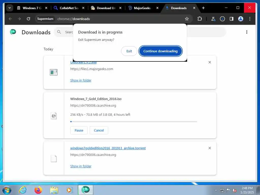Open the Windows Start menu
Screen dimensions: 260x195
click(7, 190)
